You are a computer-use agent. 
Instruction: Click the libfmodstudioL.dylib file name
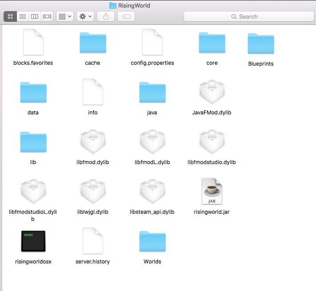coord(33,216)
